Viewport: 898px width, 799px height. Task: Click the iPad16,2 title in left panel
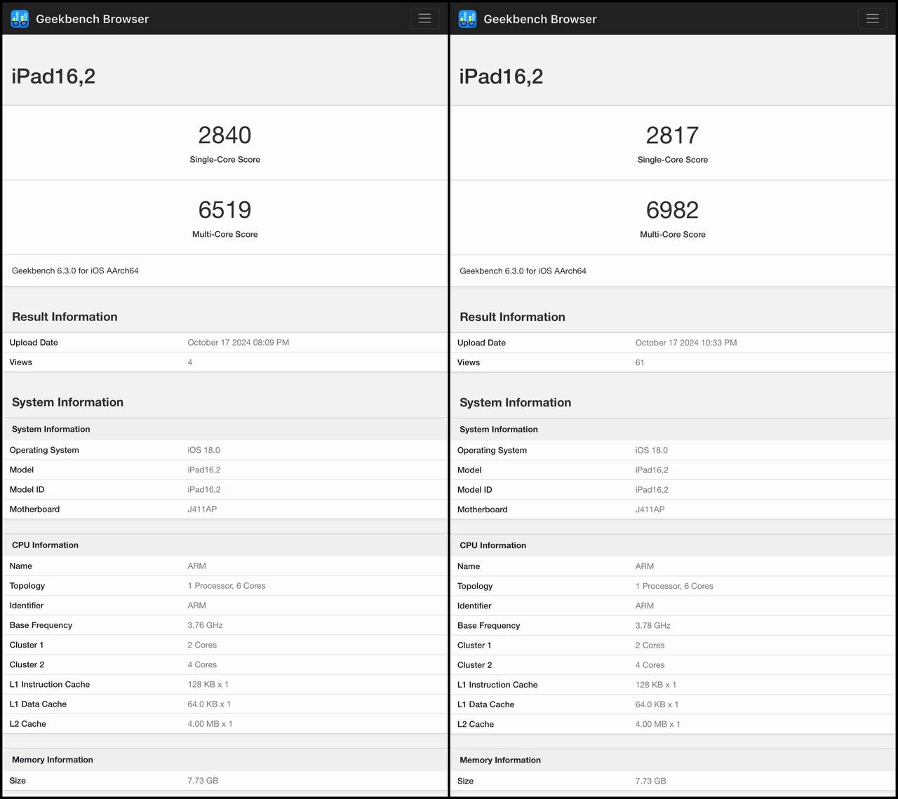[x=53, y=76]
